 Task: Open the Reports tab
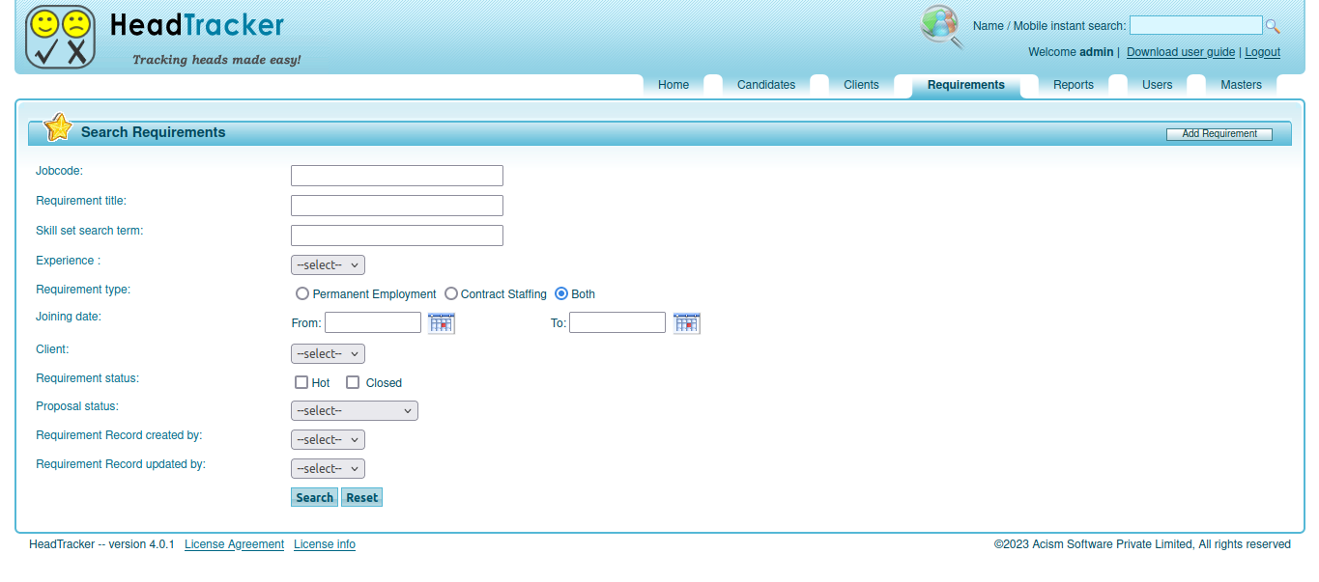pyautogui.click(x=1074, y=85)
